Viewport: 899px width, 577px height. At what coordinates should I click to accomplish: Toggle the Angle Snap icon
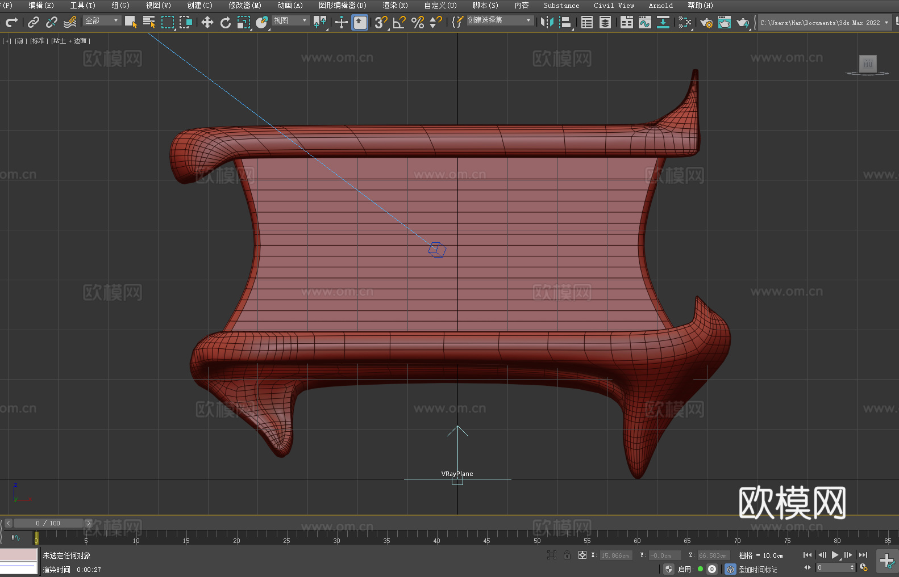pos(399,22)
